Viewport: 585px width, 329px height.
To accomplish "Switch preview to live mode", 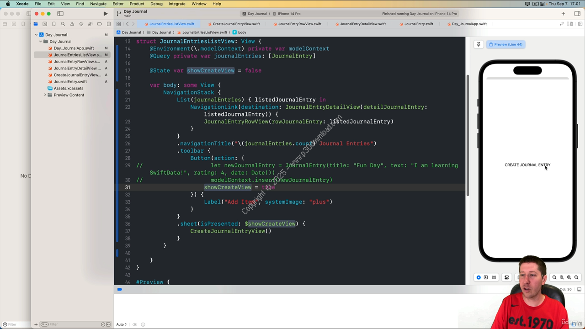I will click(479, 277).
